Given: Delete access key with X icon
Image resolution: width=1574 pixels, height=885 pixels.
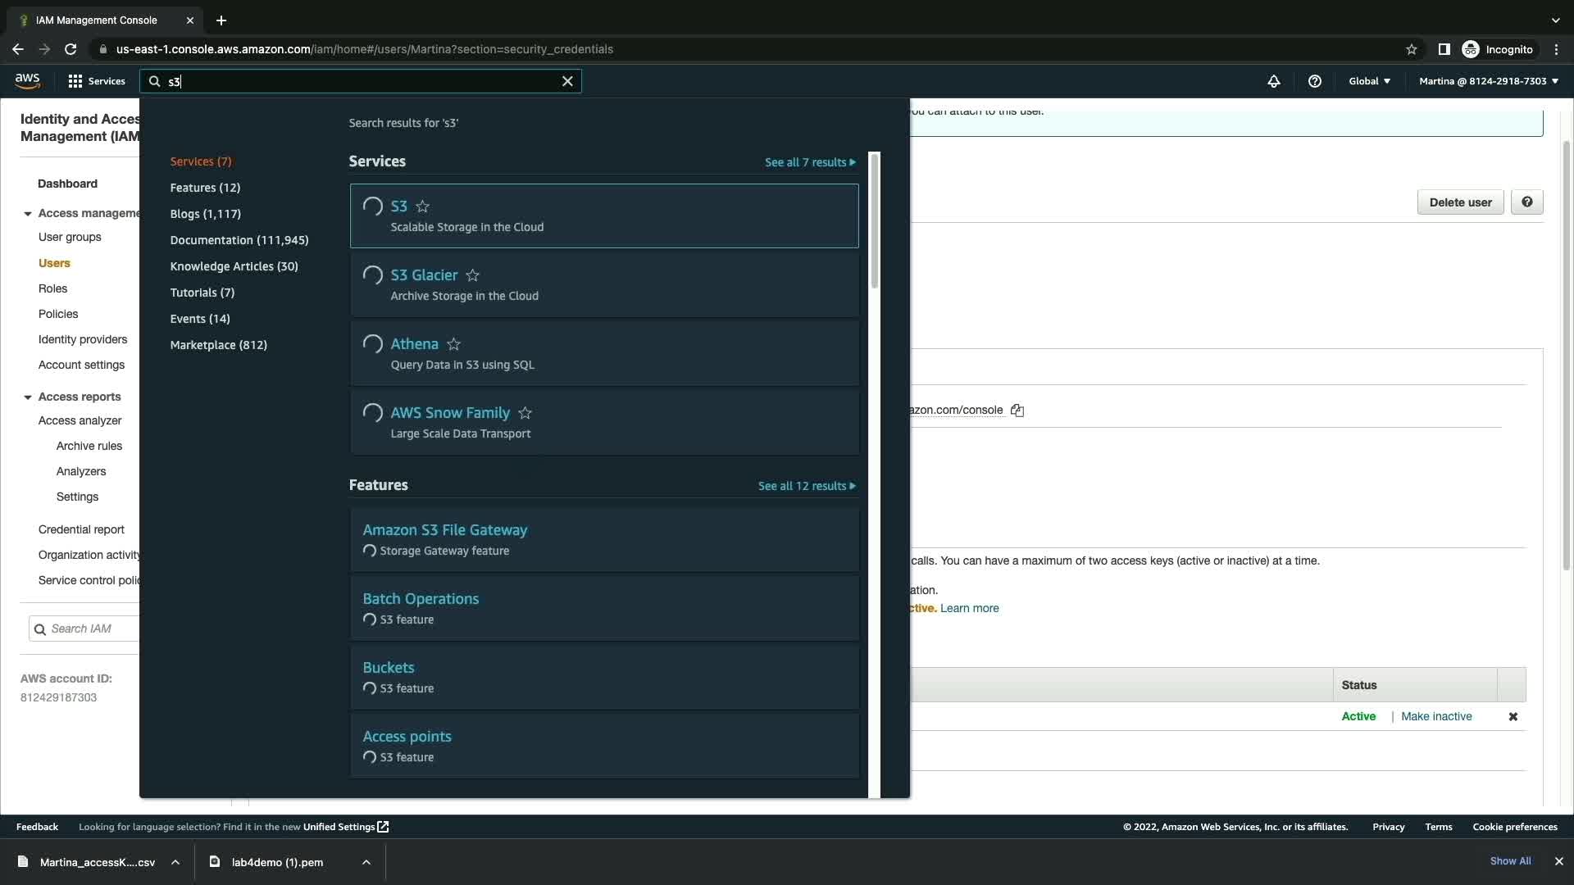Looking at the screenshot, I should pyautogui.click(x=1513, y=717).
